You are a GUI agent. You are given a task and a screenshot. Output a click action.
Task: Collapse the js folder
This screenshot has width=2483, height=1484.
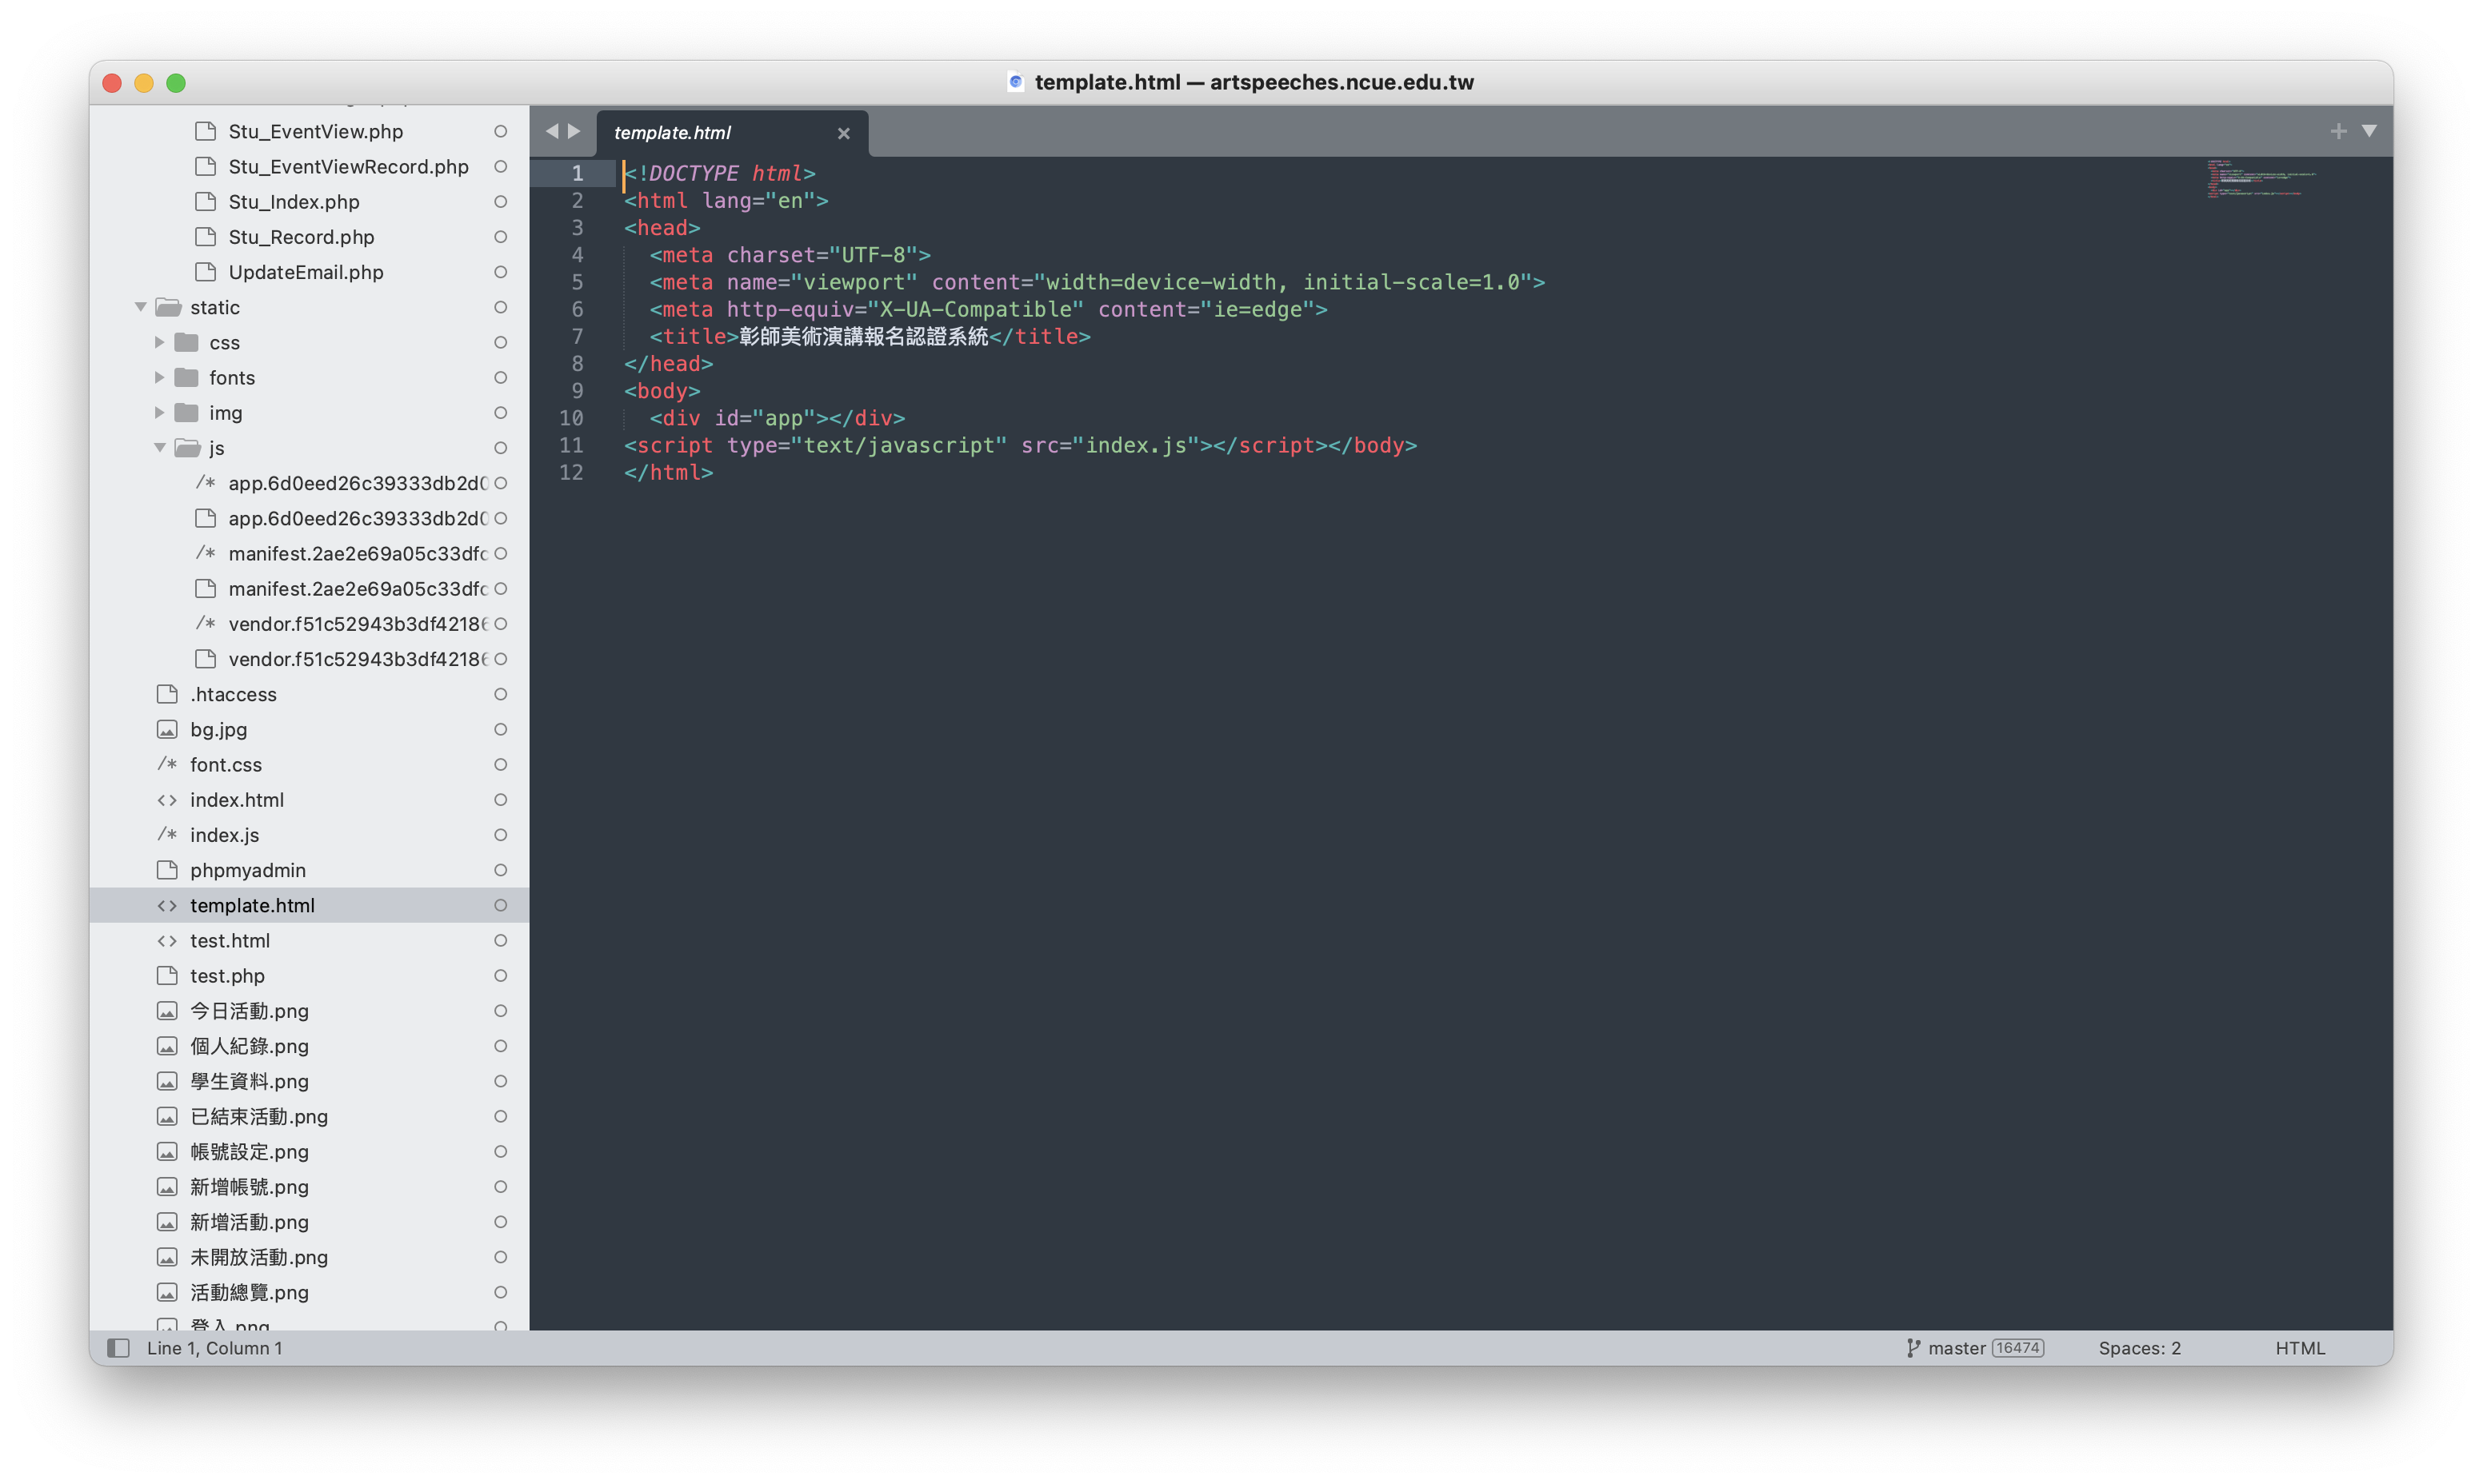coord(159,447)
